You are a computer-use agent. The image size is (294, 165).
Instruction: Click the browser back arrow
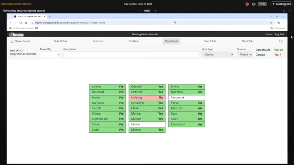(x=10, y=22)
